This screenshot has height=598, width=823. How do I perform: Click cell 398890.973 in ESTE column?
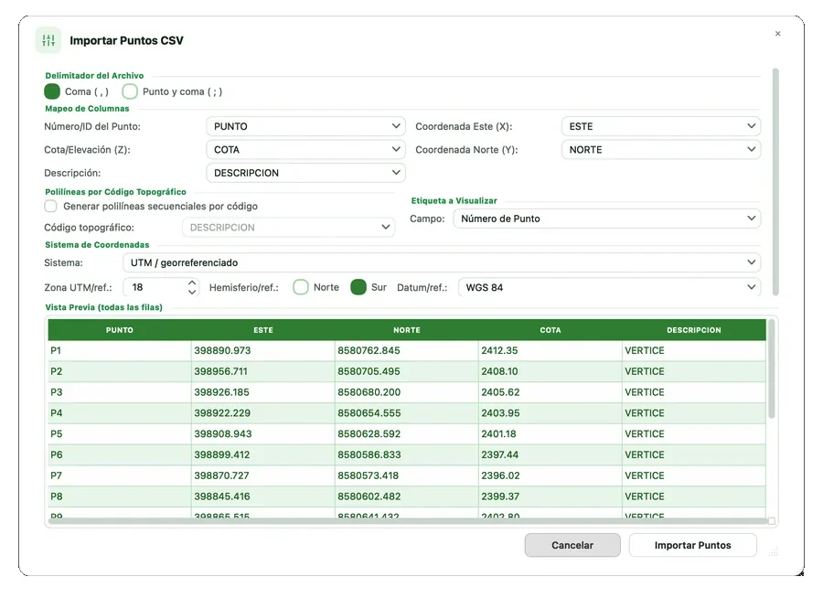tap(263, 350)
